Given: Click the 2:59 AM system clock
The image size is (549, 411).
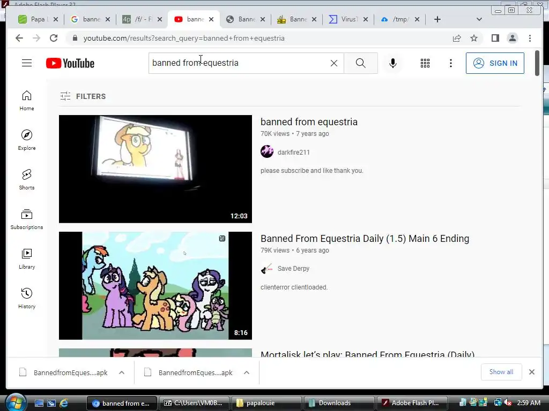Looking at the screenshot, I should [528, 403].
